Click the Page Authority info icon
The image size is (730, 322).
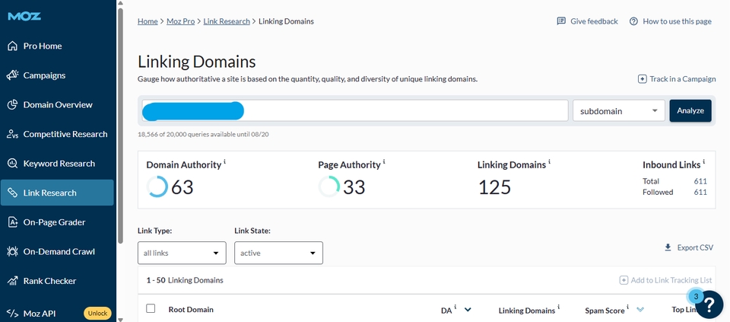pos(384,161)
